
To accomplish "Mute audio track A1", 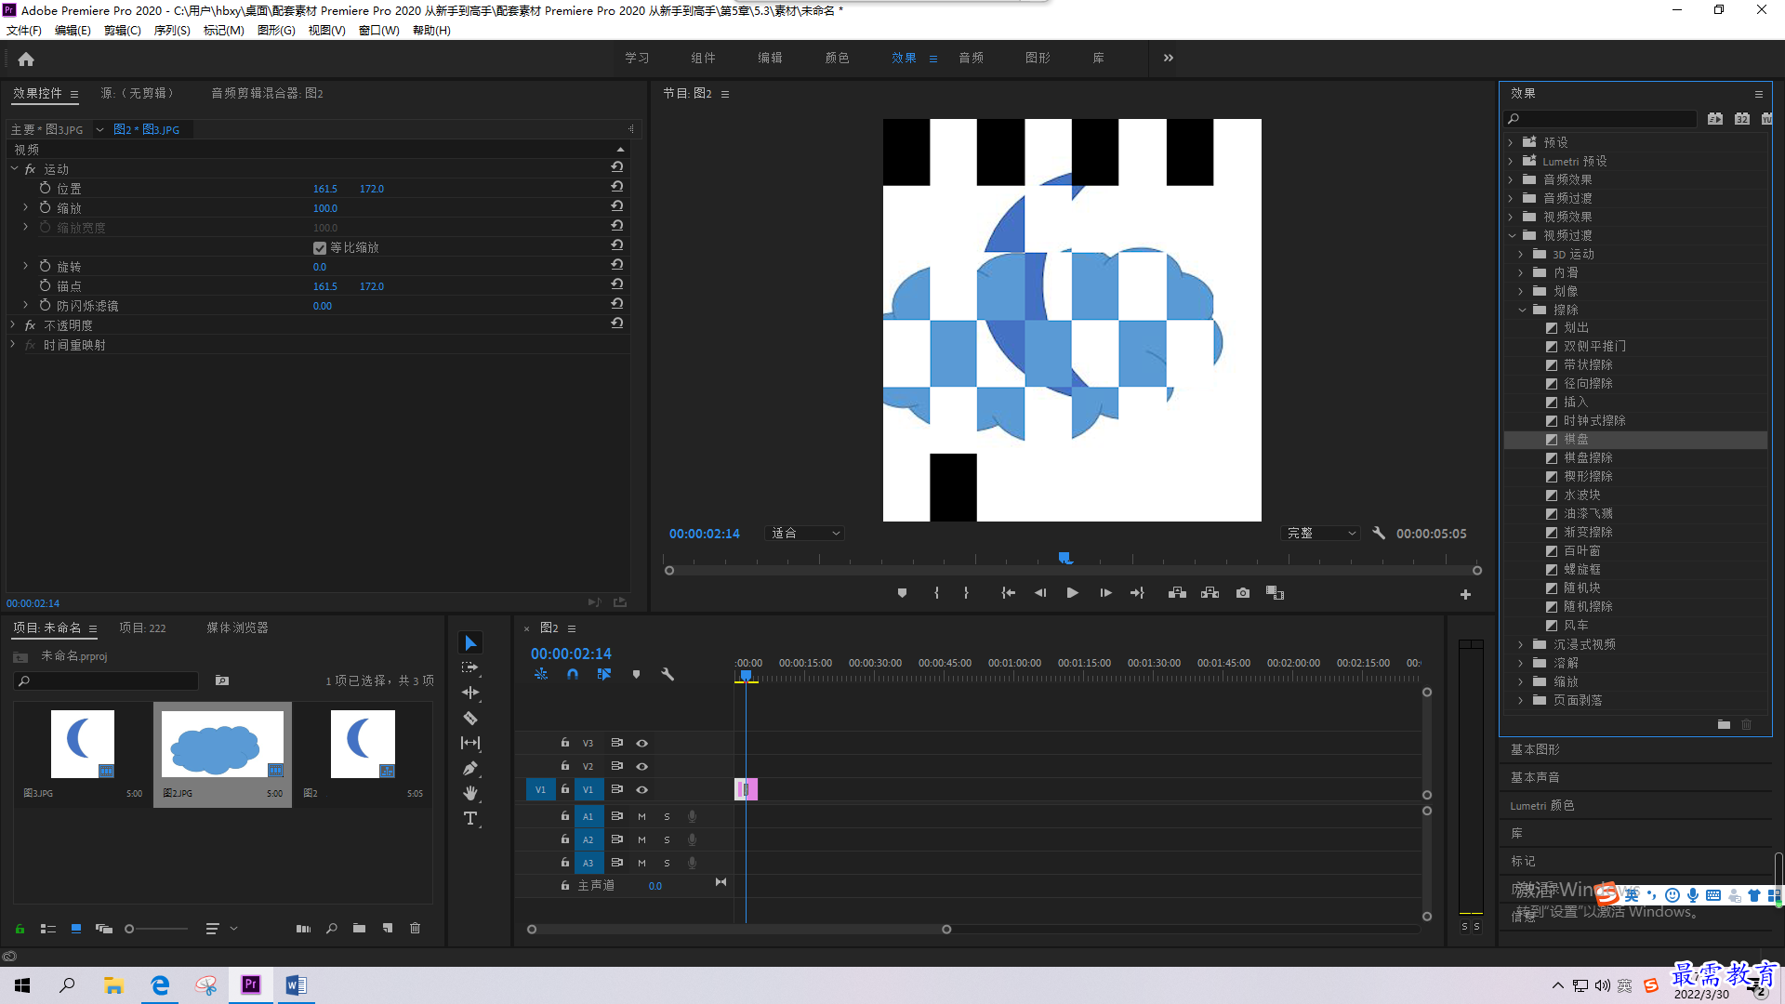I will pos(641,817).
